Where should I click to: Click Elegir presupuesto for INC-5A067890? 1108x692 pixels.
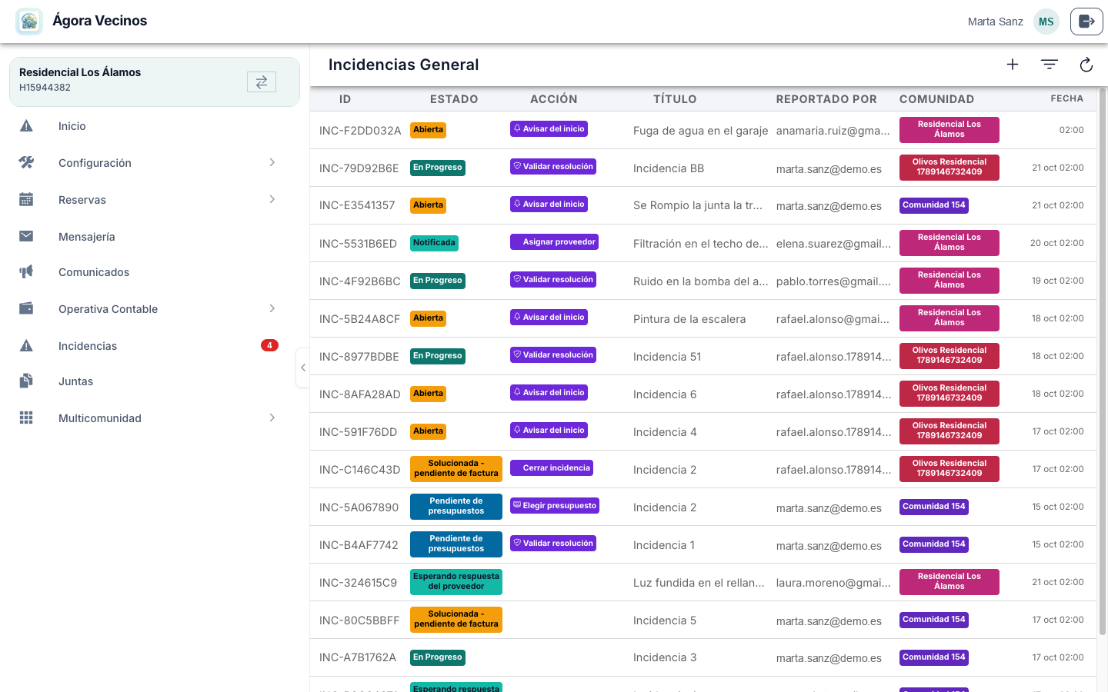tap(555, 506)
